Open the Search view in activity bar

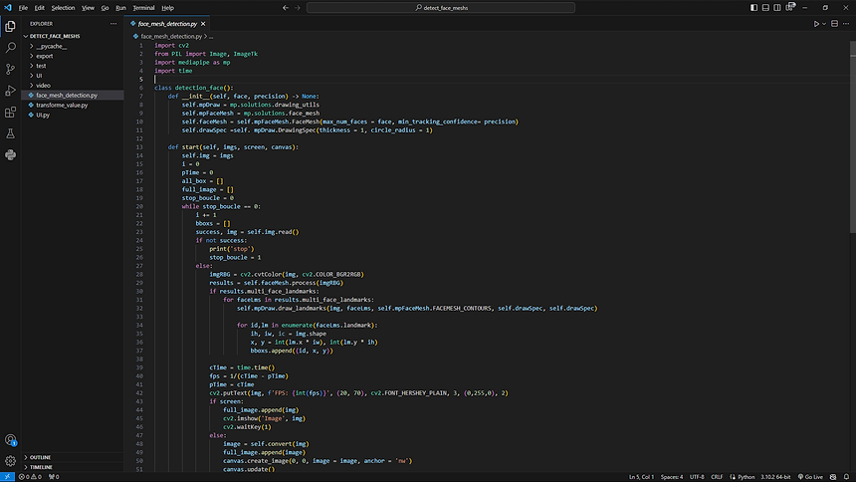tap(10, 48)
